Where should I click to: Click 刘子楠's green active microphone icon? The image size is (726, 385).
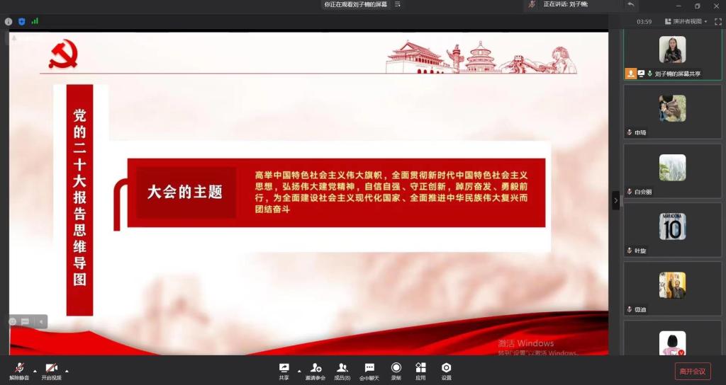[x=649, y=74]
